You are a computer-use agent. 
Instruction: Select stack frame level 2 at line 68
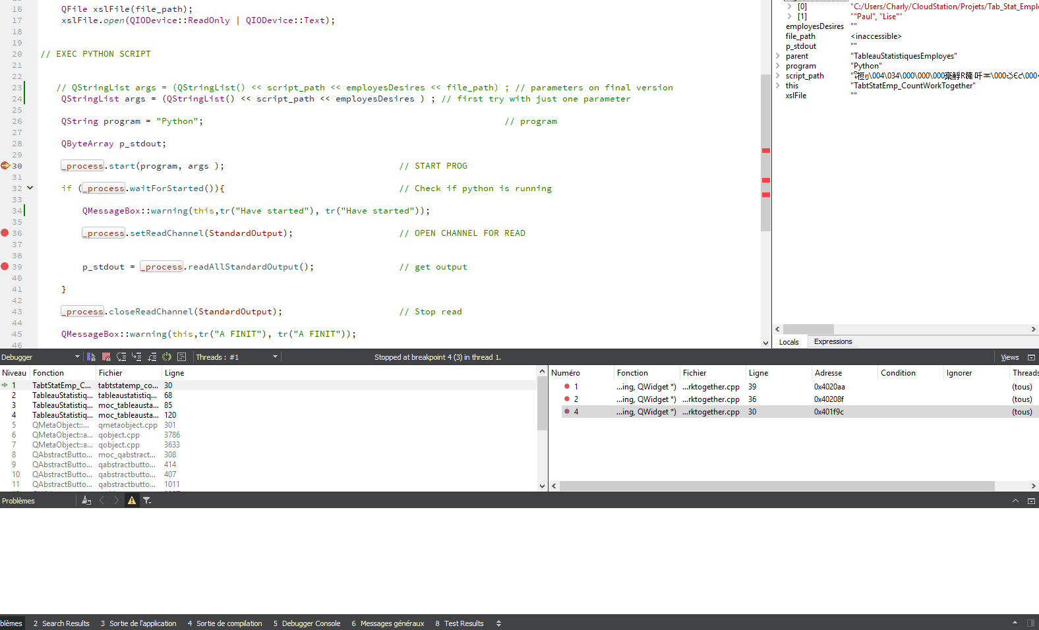tap(268, 395)
